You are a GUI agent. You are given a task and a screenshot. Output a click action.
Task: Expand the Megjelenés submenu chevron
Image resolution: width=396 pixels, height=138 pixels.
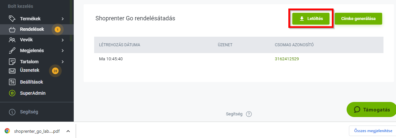coord(63,51)
